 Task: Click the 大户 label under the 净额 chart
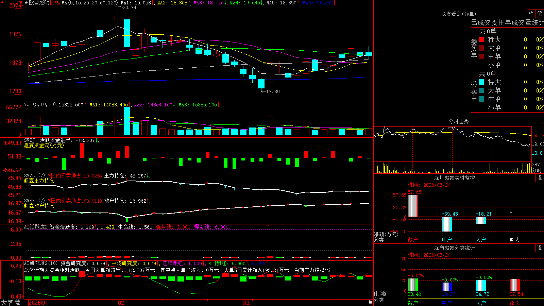click(x=481, y=240)
